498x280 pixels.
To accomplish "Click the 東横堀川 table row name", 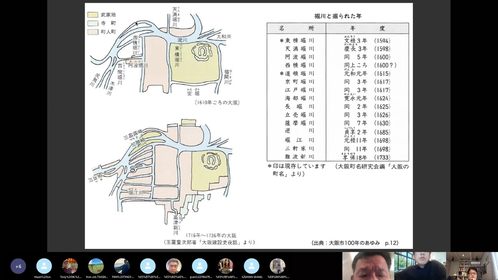I will coord(300,41).
